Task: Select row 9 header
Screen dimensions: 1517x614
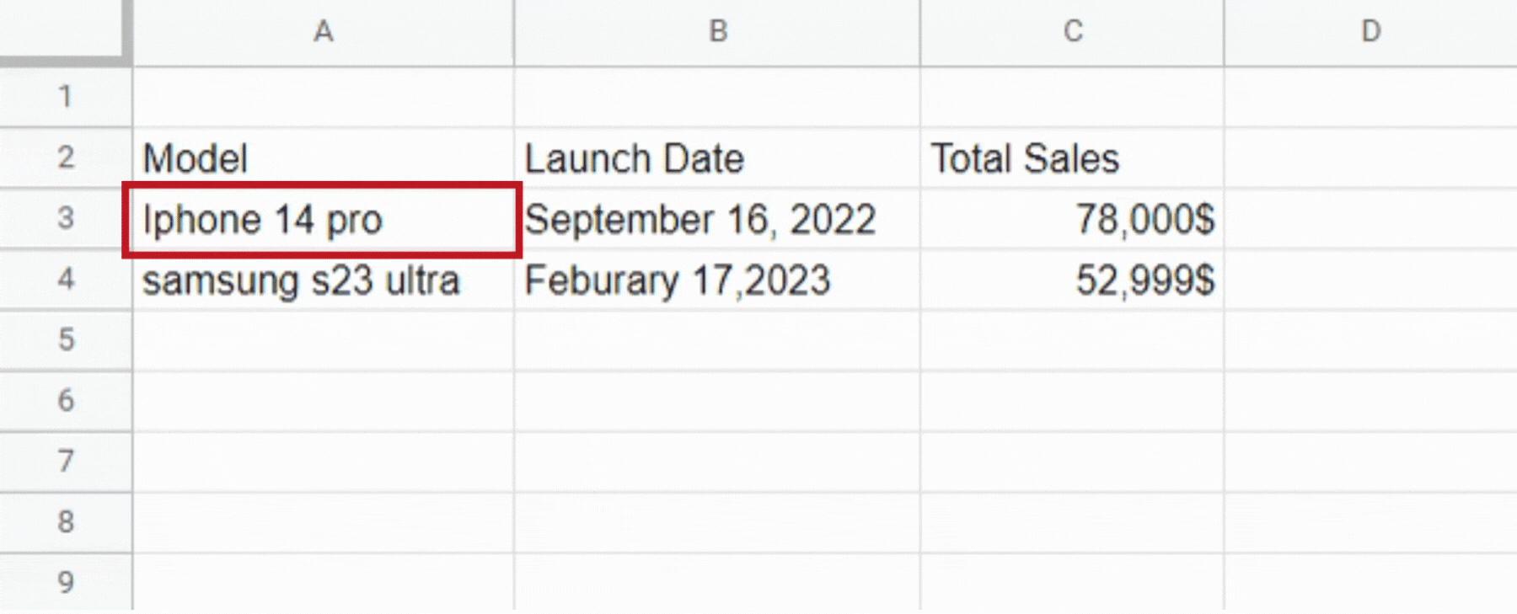Action: tap(66, 582)
